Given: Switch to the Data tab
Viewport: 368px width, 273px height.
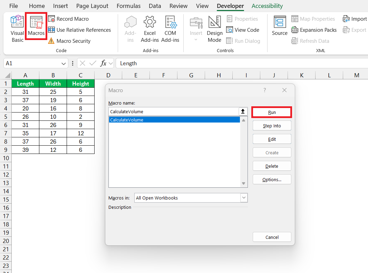Looking at the screenshot, I should click(x=155, y=6).
